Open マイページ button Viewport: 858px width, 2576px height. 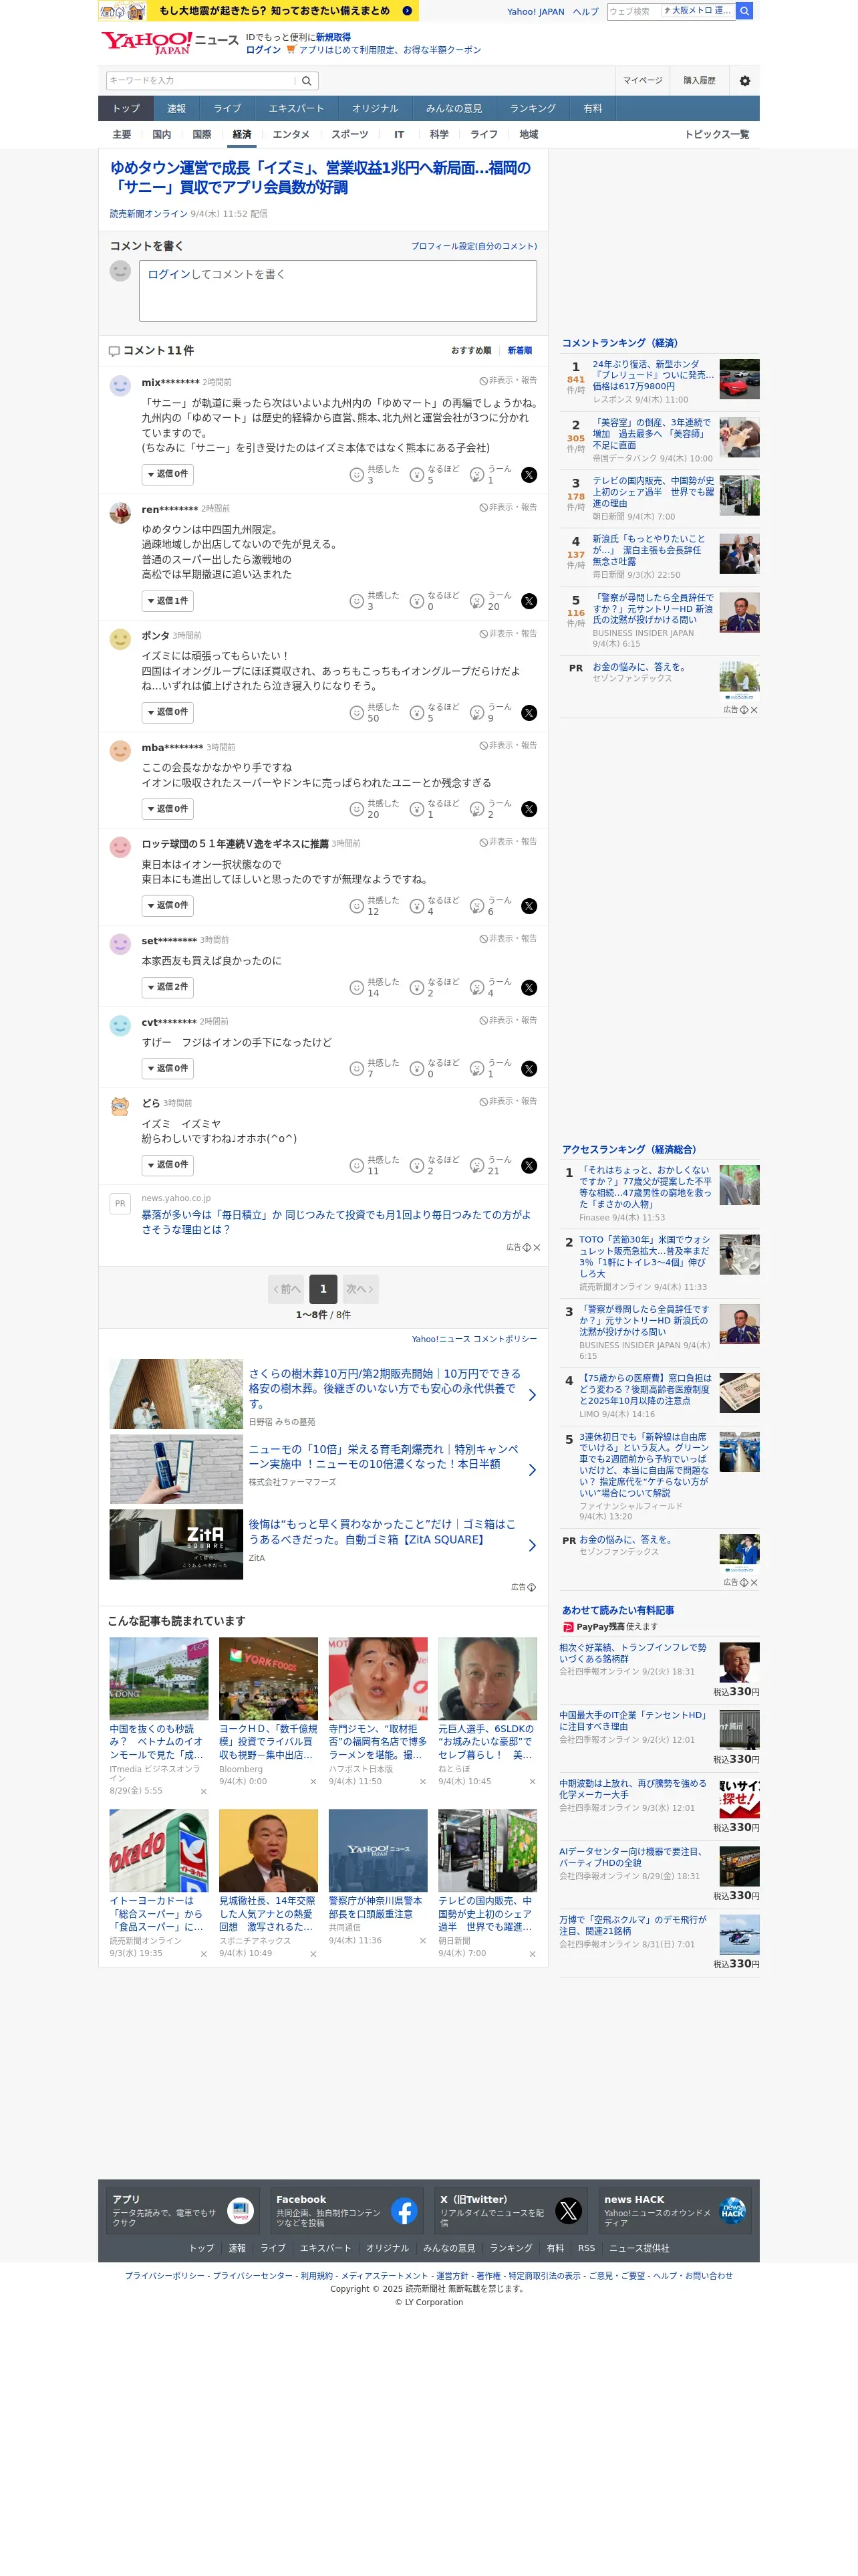point(642,81)
